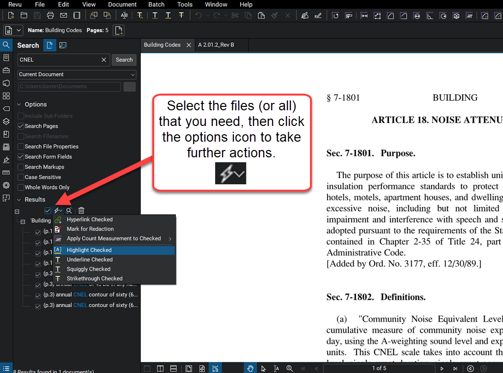Activate the Select Text tool at bottom
This screenshot has height=373, width=503.
[x=277, y=368]
